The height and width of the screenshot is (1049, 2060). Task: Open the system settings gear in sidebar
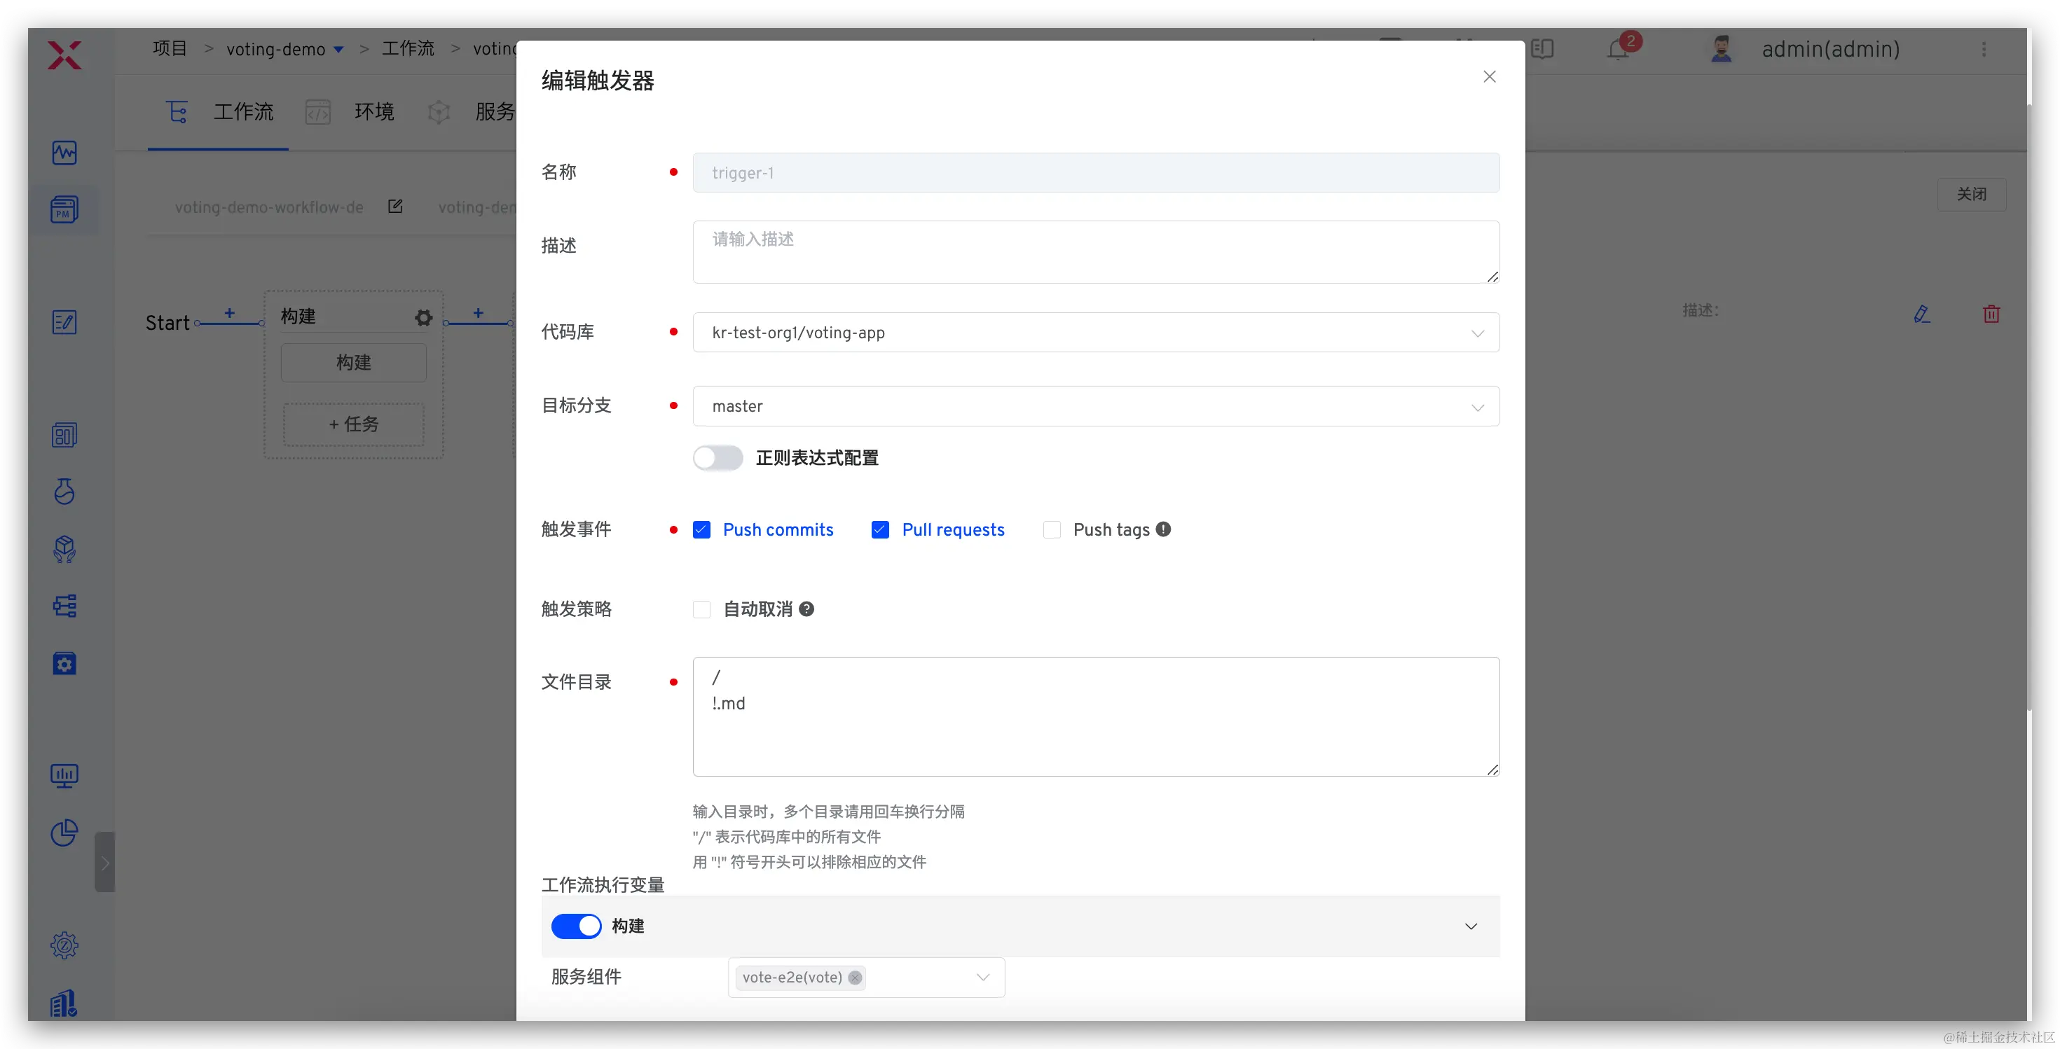(x=64, y=945)
